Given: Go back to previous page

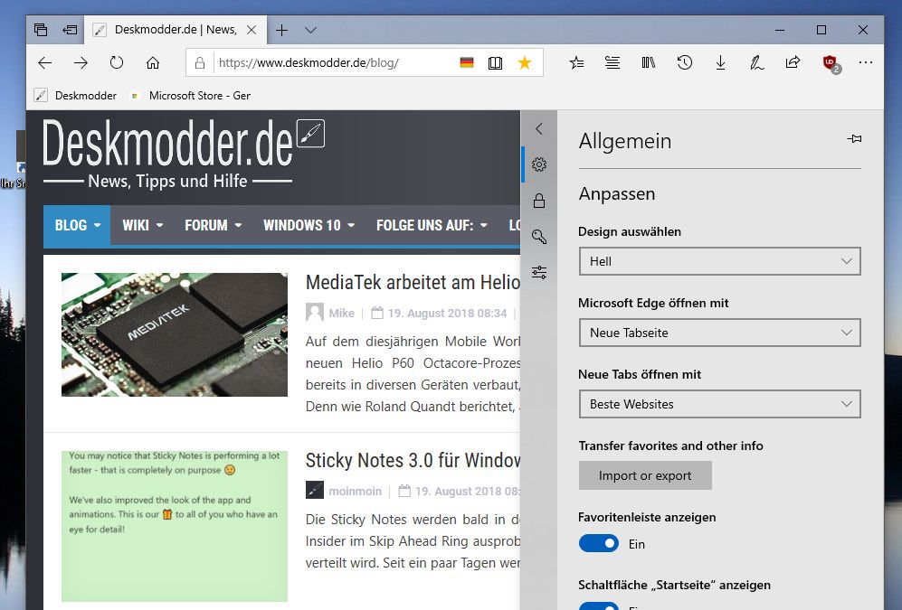Looking at the screenshot, I should click(x=45, y=62).
